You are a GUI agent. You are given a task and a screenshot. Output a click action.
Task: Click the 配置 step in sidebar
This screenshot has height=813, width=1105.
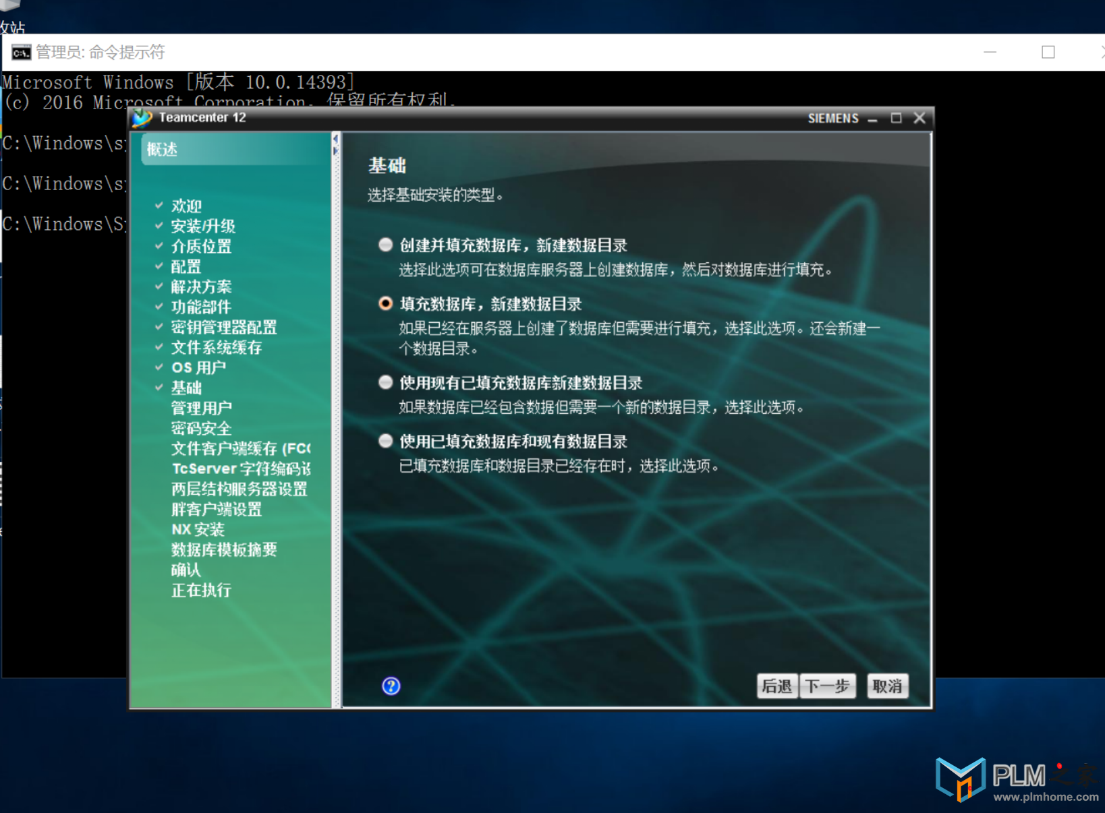186,266
